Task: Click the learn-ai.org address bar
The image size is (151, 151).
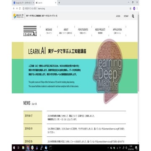Action: (75, 8)
